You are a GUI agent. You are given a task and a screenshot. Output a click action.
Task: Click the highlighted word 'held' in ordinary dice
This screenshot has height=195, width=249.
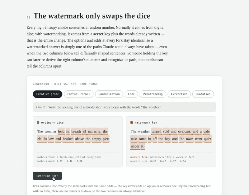pyautogui.click(x=61, y=131)
